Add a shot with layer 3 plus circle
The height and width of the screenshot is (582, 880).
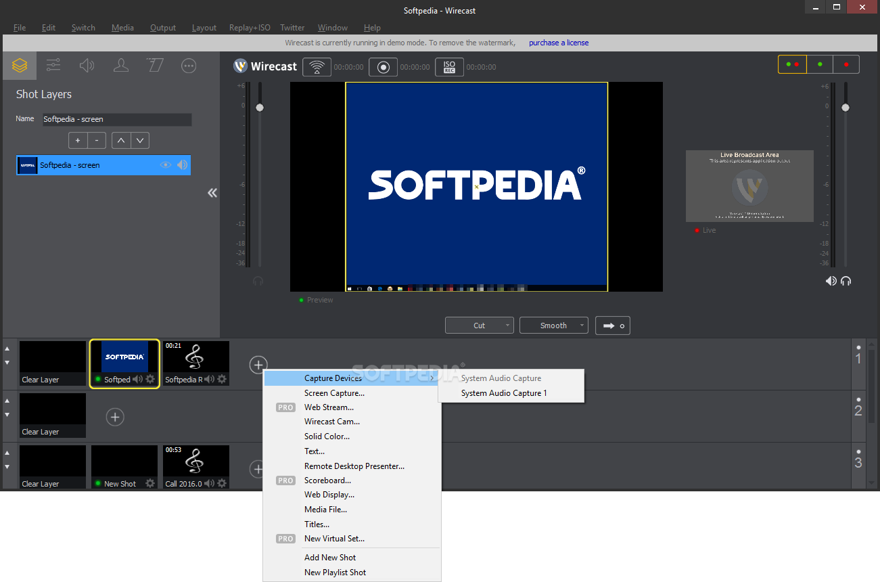pyautogui.click(x=257, y=469)
